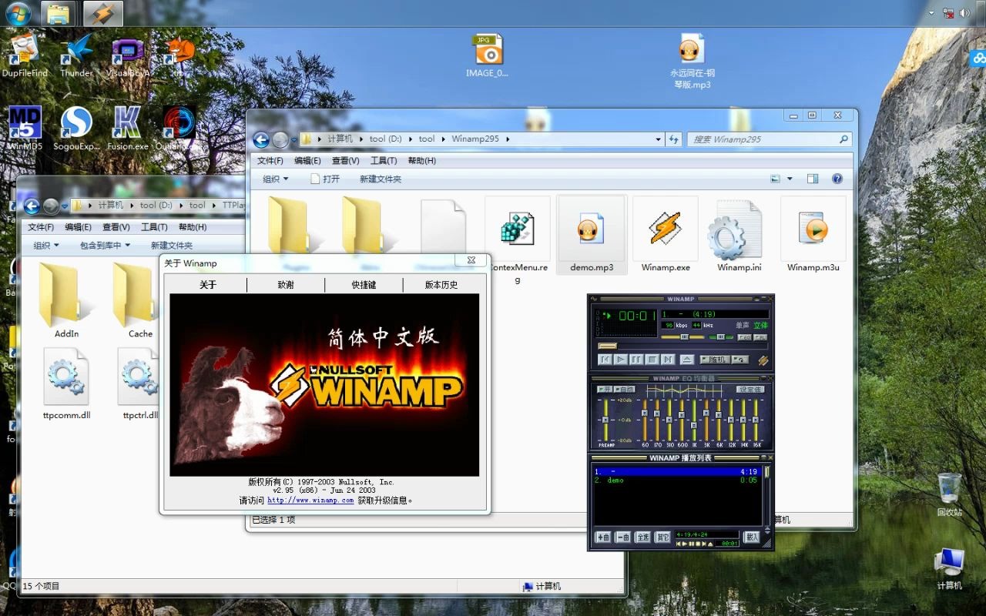Image resolution: width=986 pixels, height=616 pixels.
Task: Open the change view options dropdown arrow
Action: tap(790, 179)
